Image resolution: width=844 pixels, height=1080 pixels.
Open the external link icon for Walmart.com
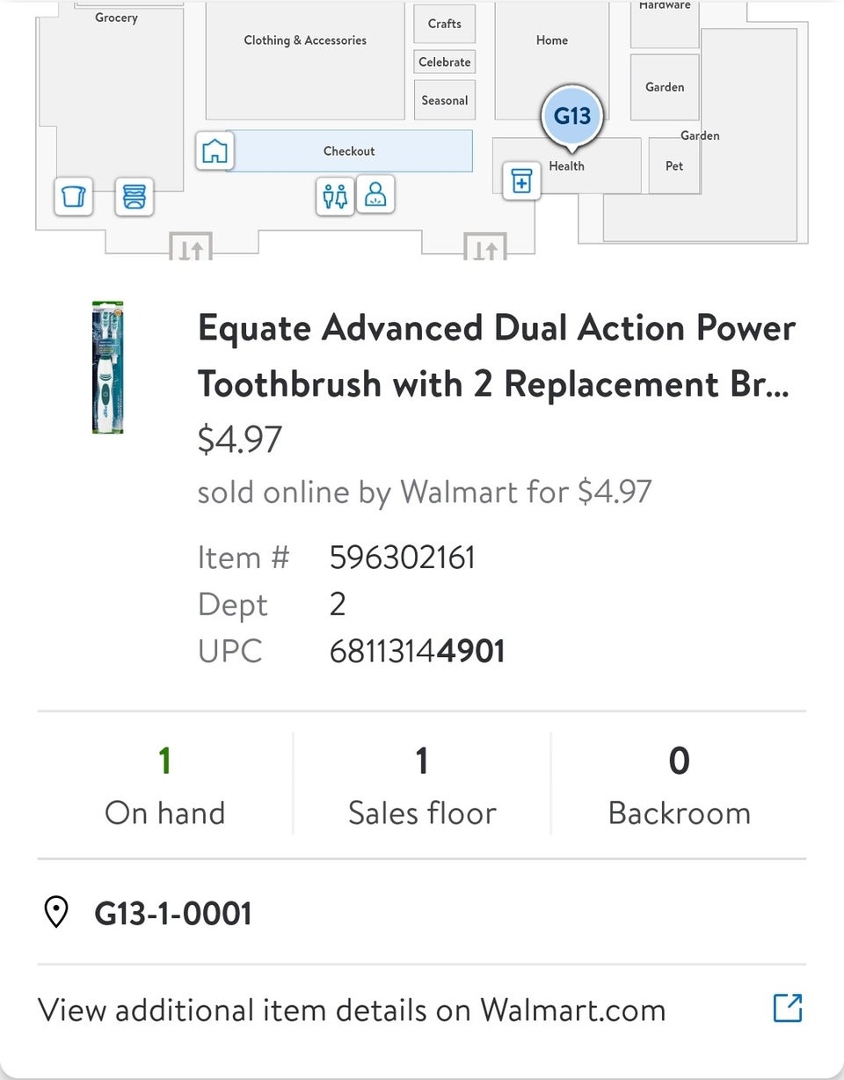pyautogui.click(x=788, y=1008)
